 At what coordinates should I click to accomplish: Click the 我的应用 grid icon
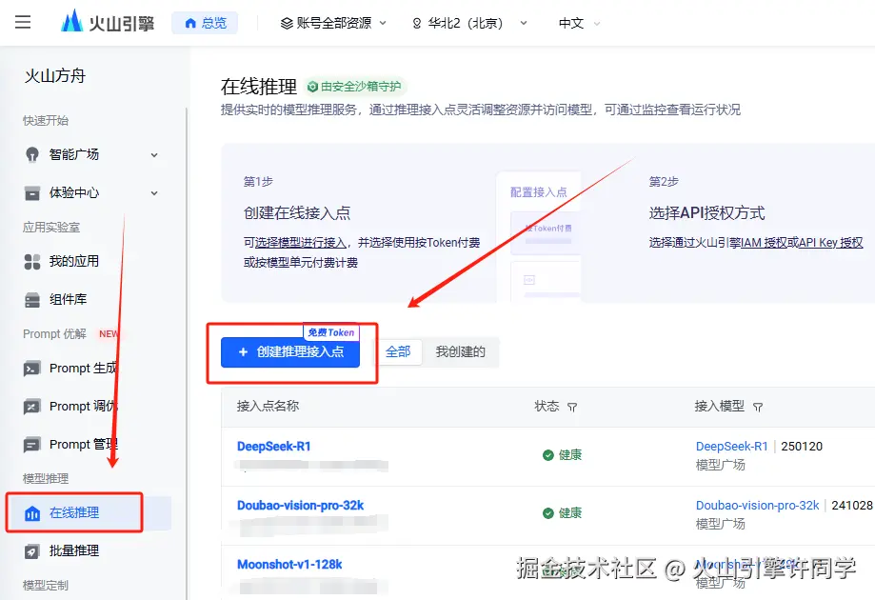[32, 261]
